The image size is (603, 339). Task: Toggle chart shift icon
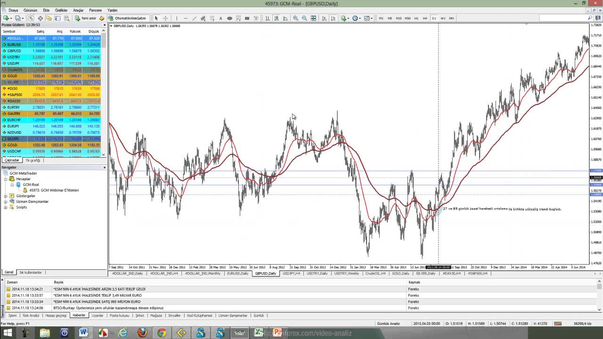pos(332,18)
